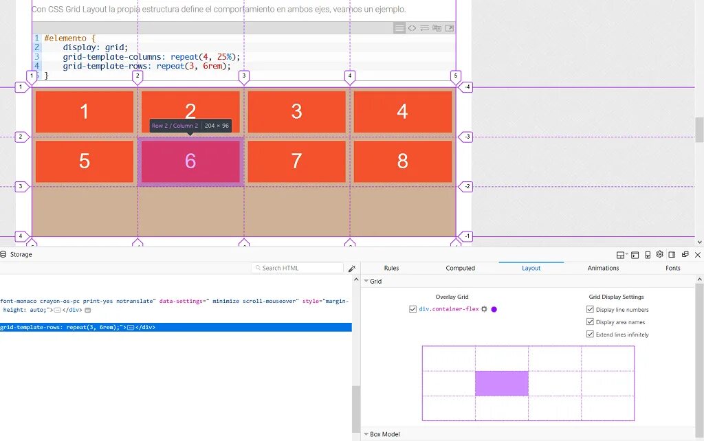The image size is (704, 441).
Task: Select the highlighted grid-template-rows HTML row
Action: [175, 327]
